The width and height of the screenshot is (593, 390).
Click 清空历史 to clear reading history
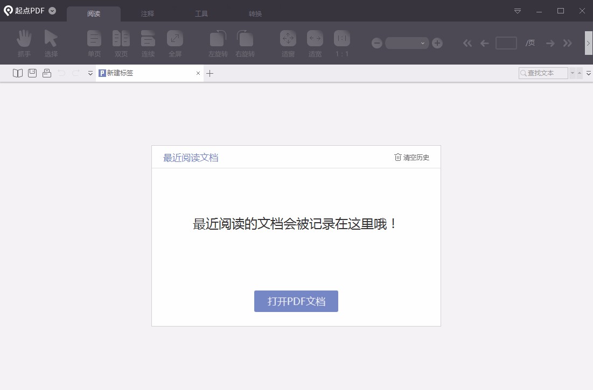click(x=412, y=158)
